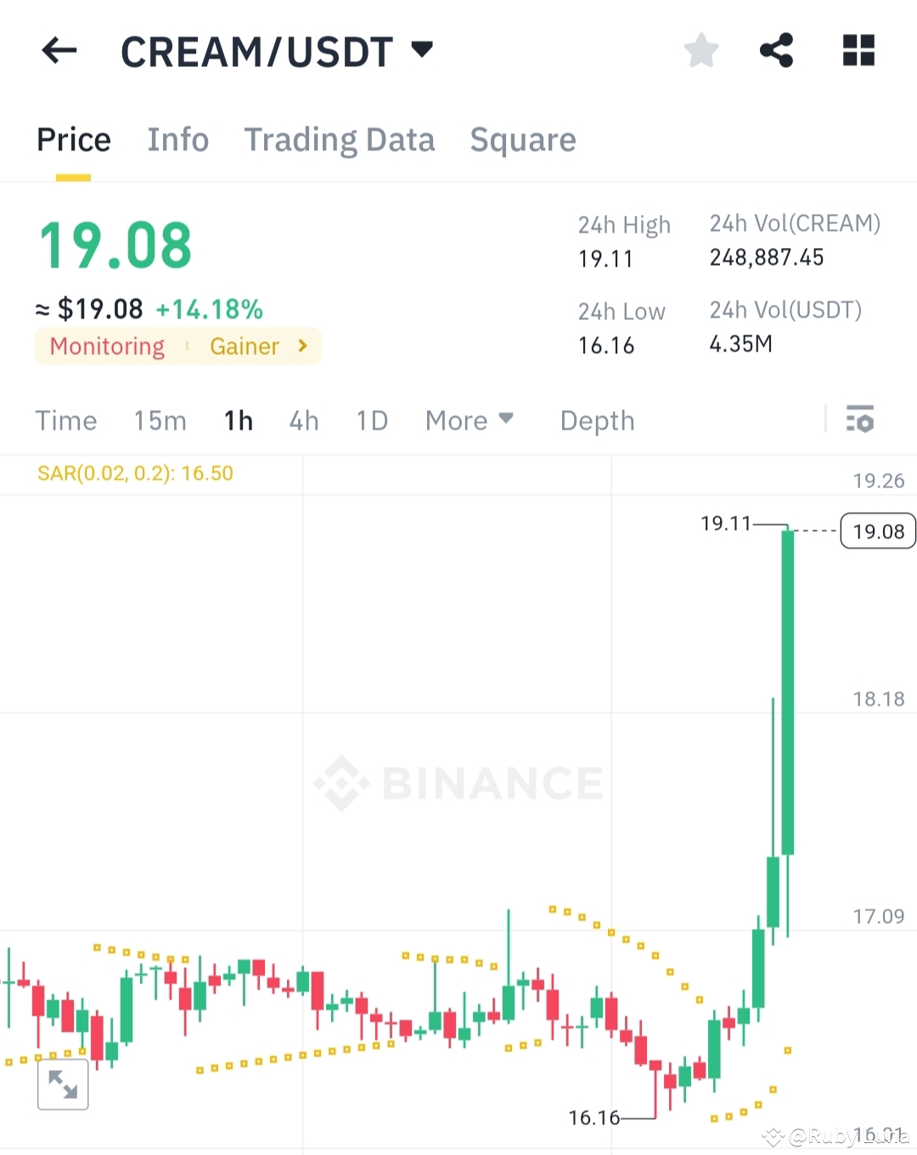Screen dimensions: 917x1155
Task: Switch to the Depth view
Action: (x=597, y=420)
